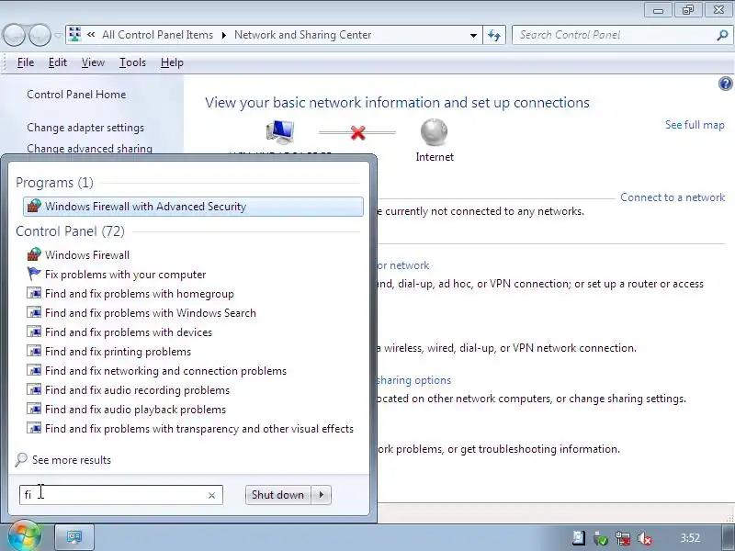Click icon beside Find and fix audio playback problems

click(34, 409)
